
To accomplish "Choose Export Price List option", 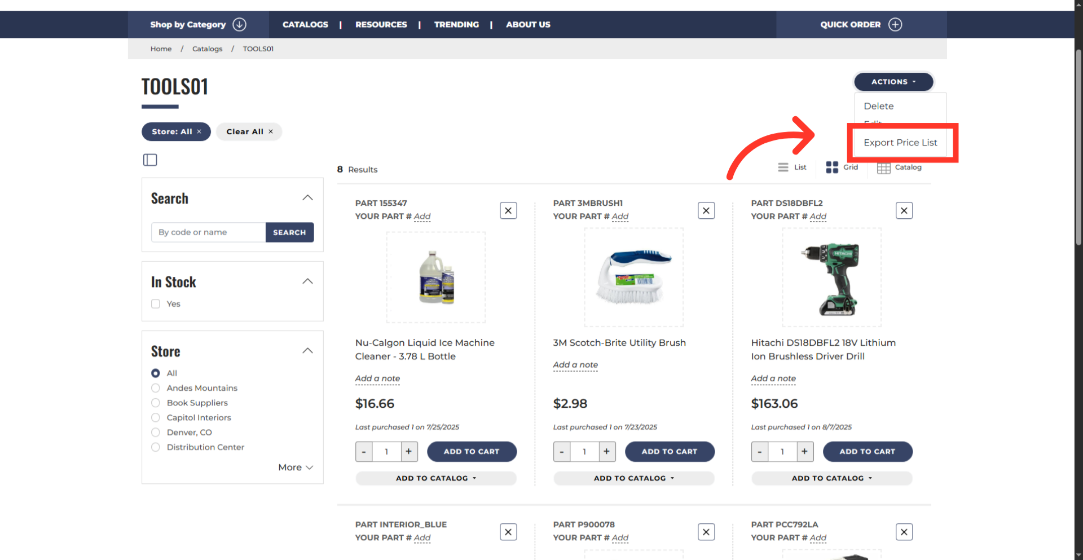I will (x=900, y=143).
